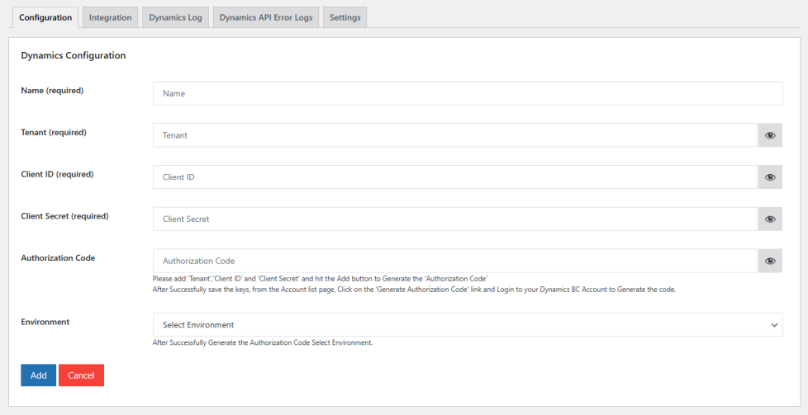Unhide the Authorization Code value

tap(770, 262)
